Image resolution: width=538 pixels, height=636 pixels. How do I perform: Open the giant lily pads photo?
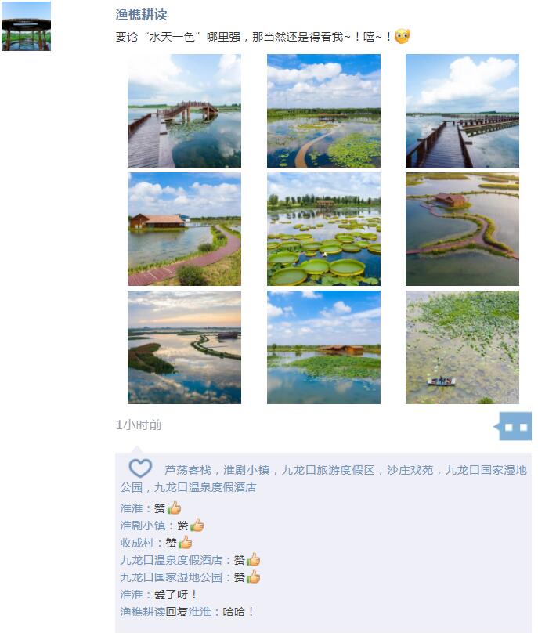(323, 229)
